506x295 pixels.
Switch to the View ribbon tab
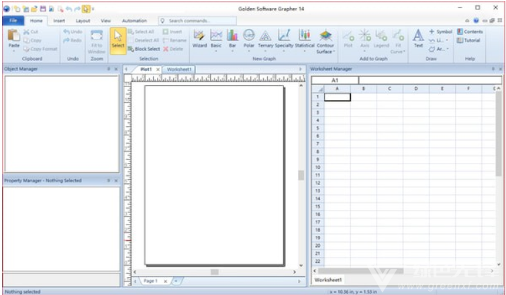tap(105, 21)
